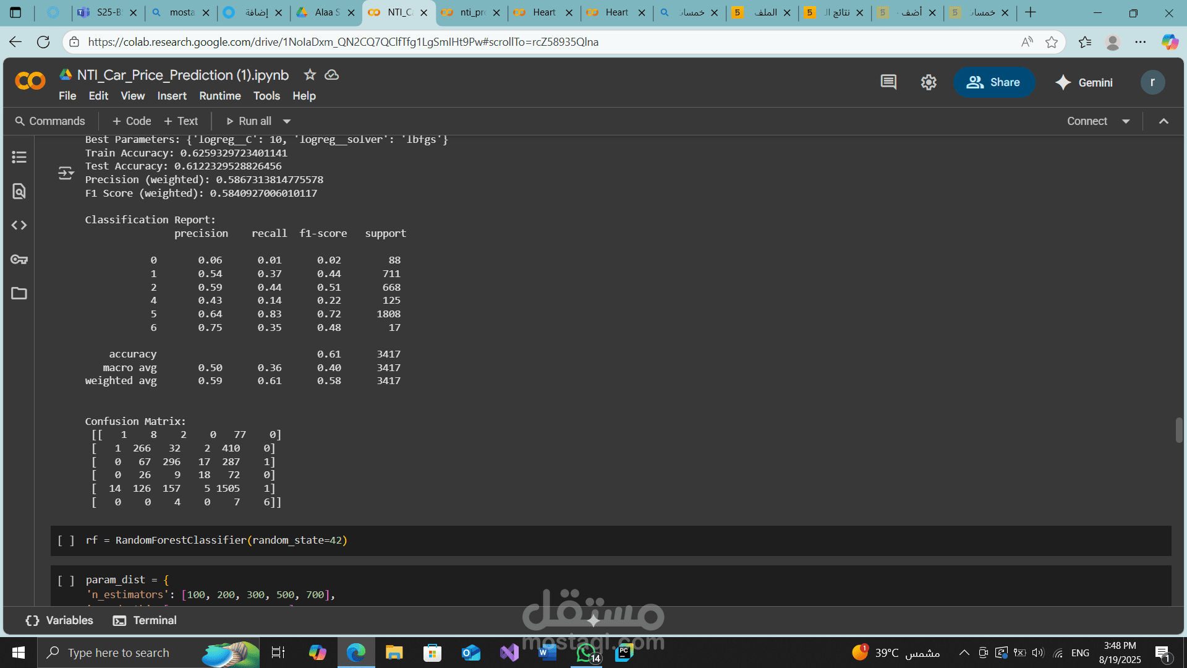Open the Variables panel
Viewport: 1187px width, 668px height.
pyautogui.click(x=59, y=620)
